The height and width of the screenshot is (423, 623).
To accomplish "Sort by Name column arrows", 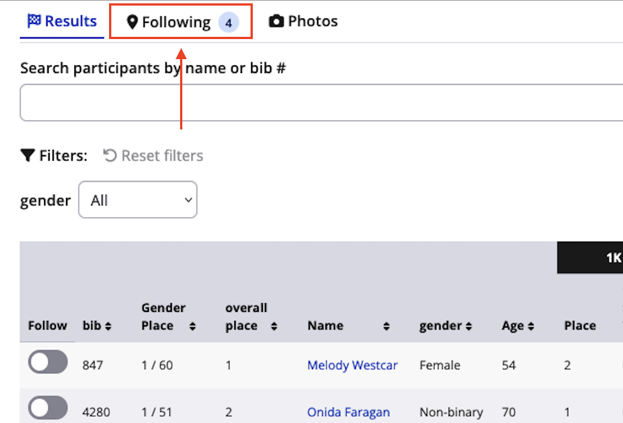I will coord(386,326).
